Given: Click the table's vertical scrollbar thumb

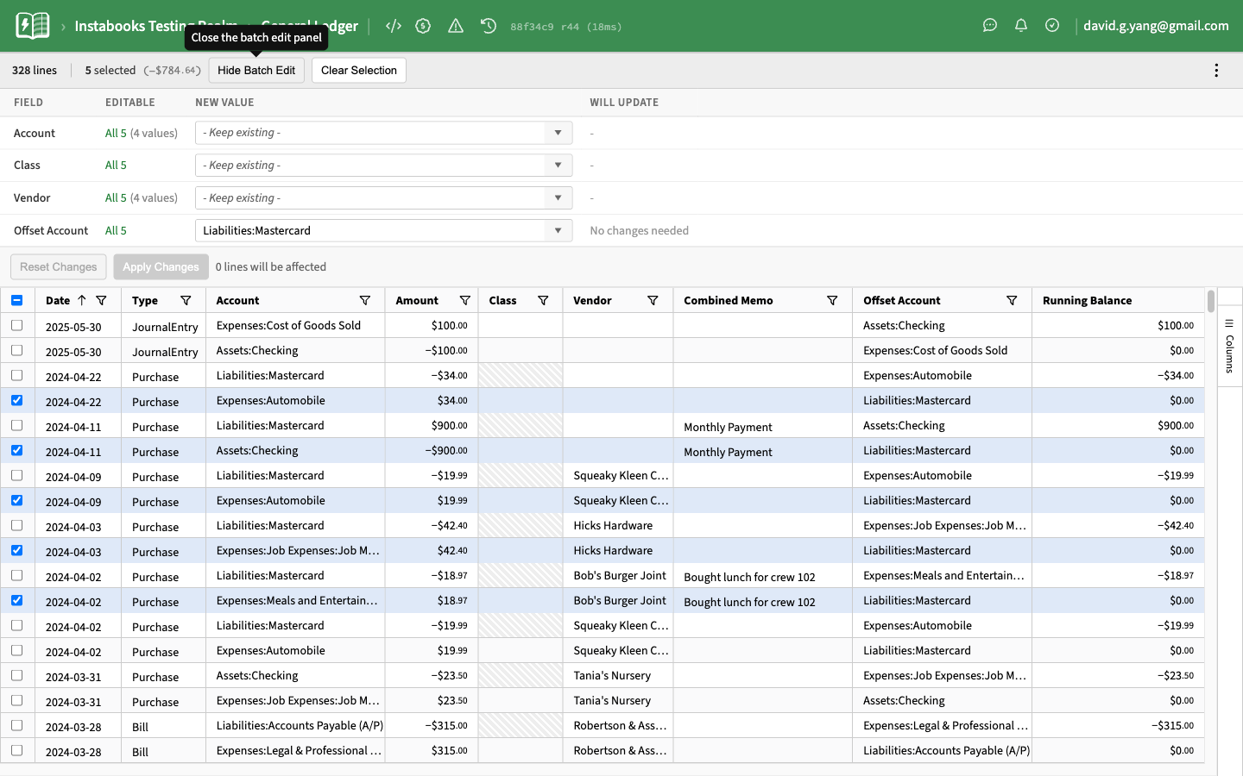Looking at the screenshot, I should (x=1211, y=301).
